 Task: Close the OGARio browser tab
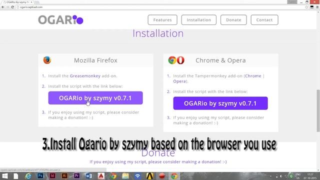click(31, 2)
